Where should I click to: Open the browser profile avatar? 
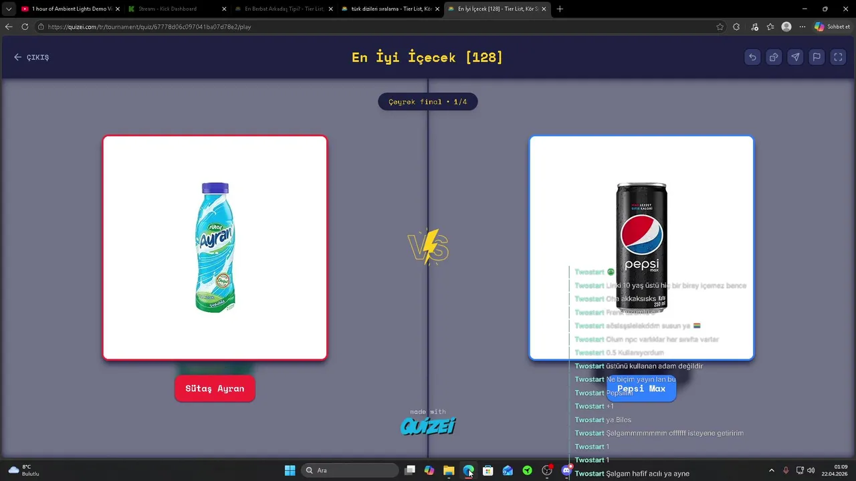click(786, 27)
